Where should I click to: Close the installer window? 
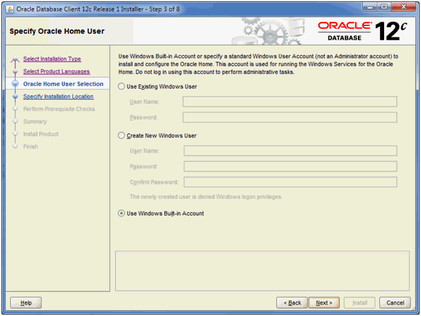[x=404, y=7]
